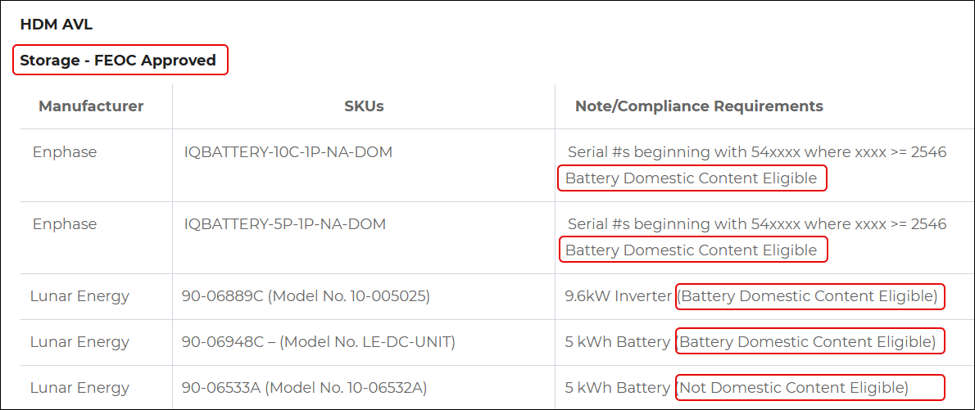Click the 9.6kW Inverter note text
Viewport: 975px width, 410px height.
tap(618, 296)
